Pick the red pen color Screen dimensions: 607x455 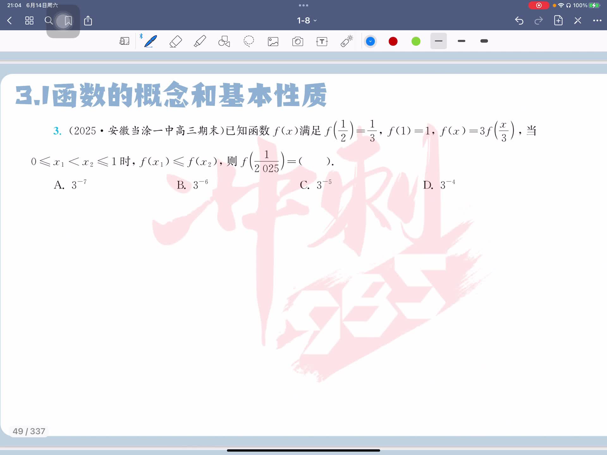click(393, 41)
